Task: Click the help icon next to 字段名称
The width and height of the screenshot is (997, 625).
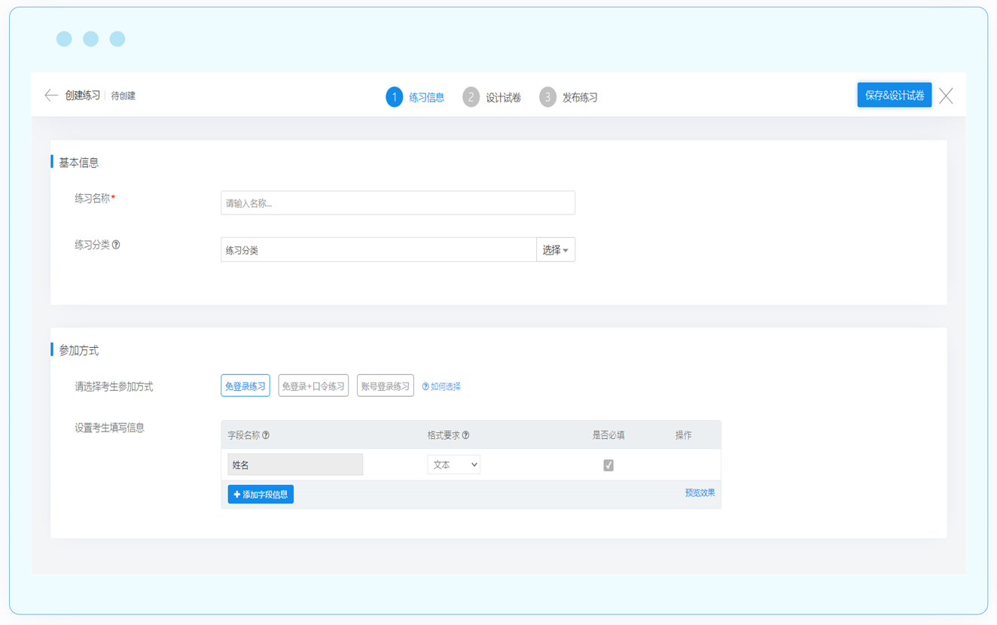Action: pyautogui.click(x=266, y=435)
